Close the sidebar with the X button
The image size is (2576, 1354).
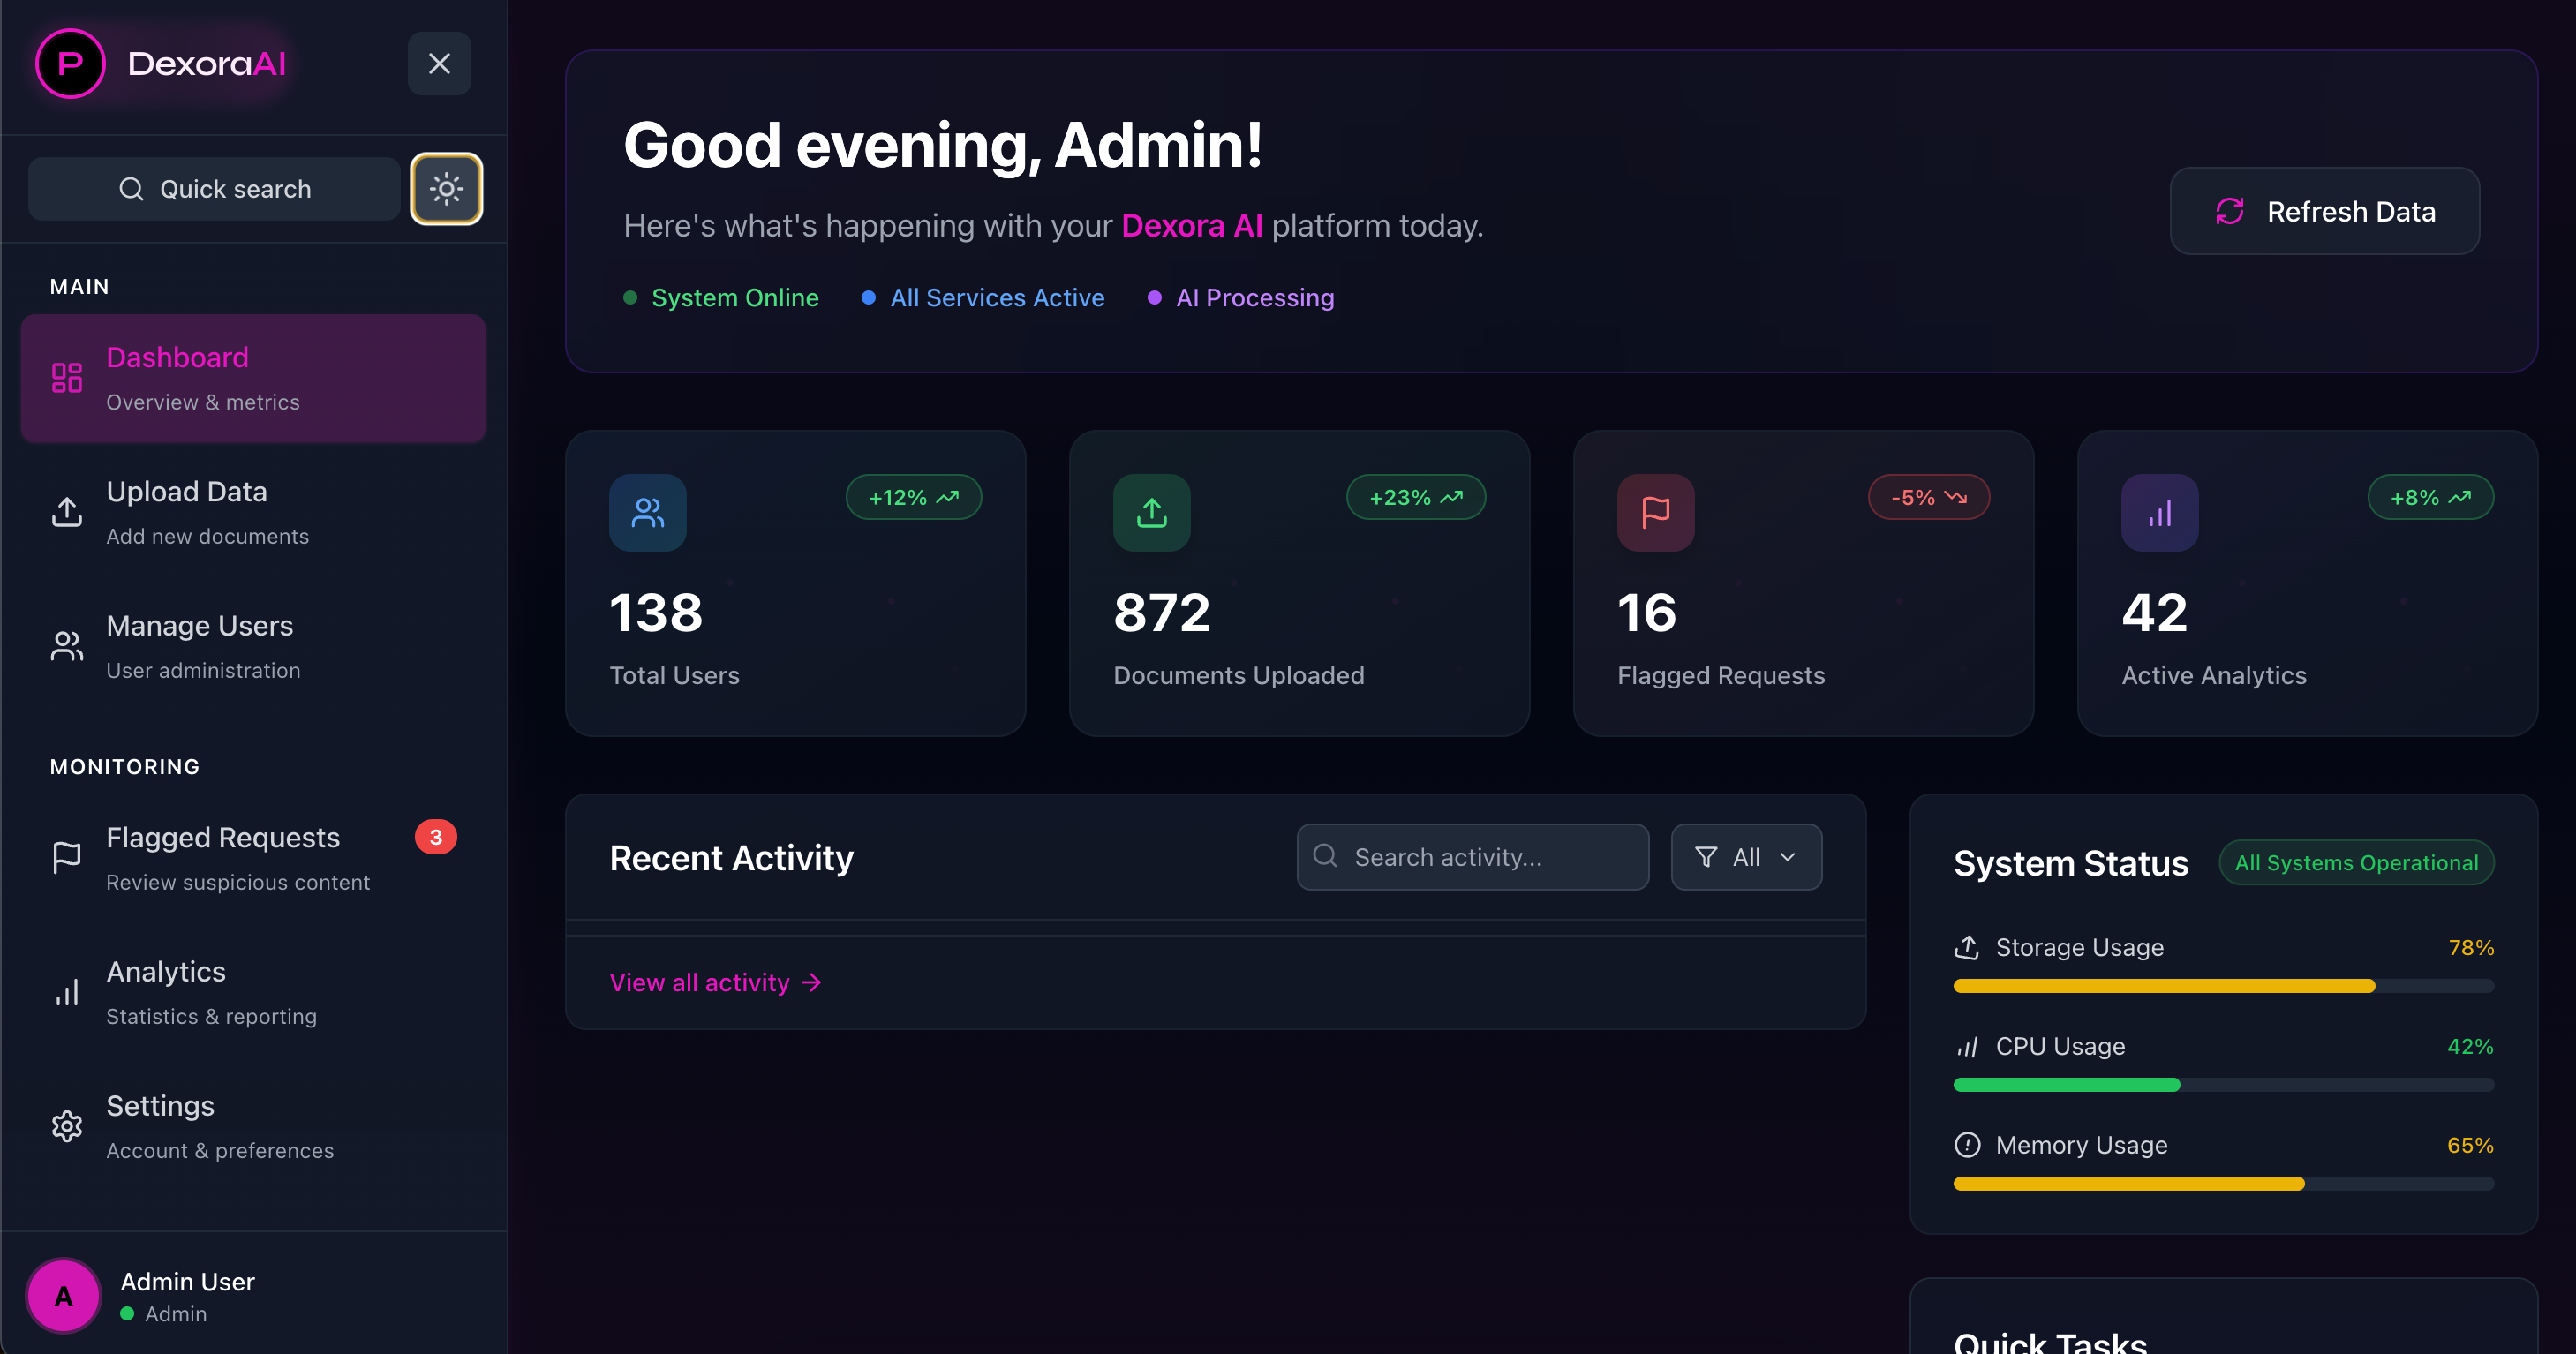point(439,64)
